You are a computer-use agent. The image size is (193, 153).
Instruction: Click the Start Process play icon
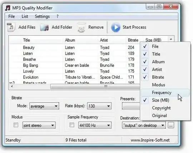click(115, 27)
